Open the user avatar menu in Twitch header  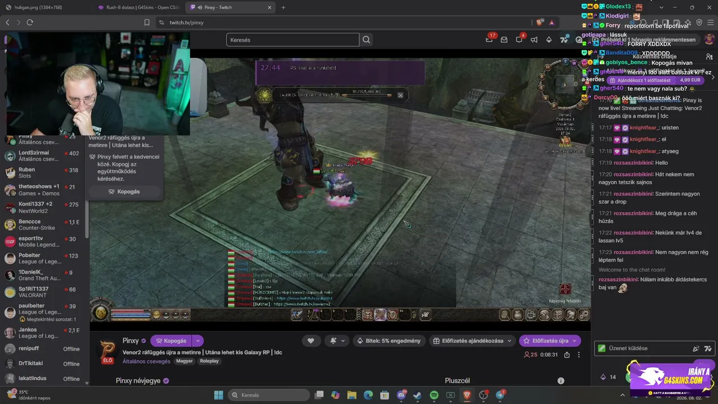[709, 39]
